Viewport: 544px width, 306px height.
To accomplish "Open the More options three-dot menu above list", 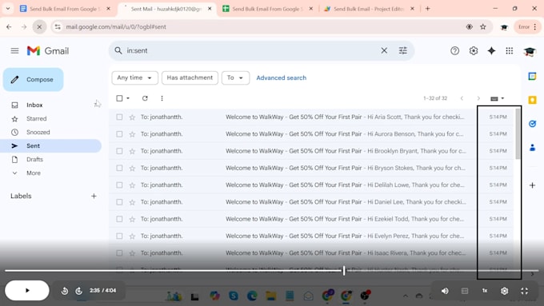I will (162, 98).
